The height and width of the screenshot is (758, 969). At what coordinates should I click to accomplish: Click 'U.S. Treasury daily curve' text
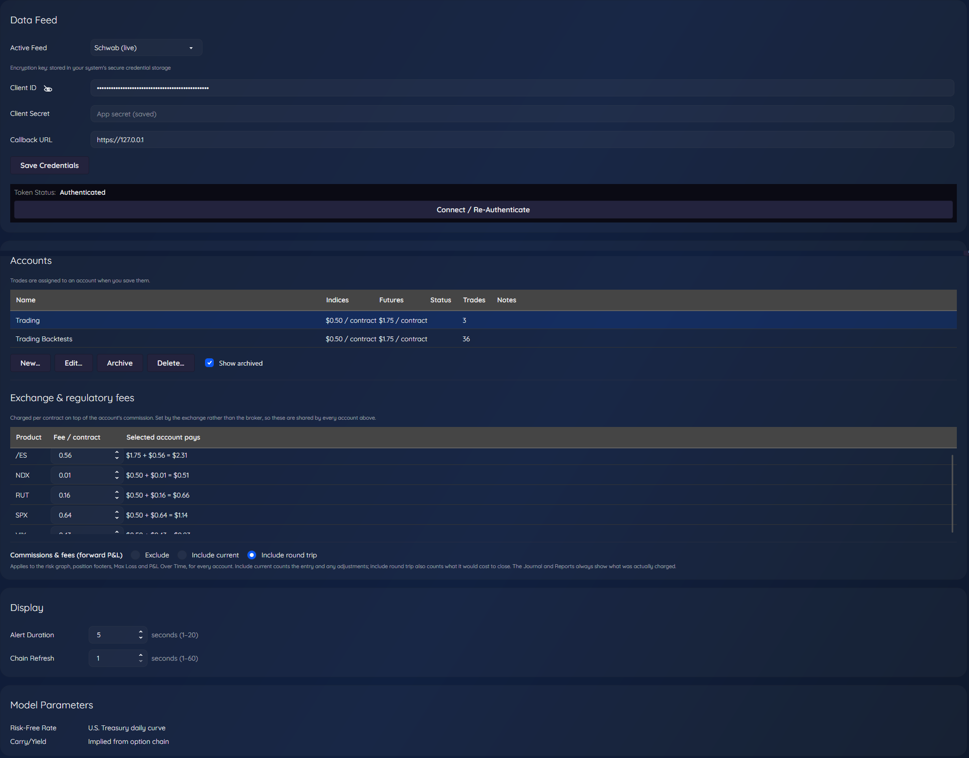click(127, 728)
